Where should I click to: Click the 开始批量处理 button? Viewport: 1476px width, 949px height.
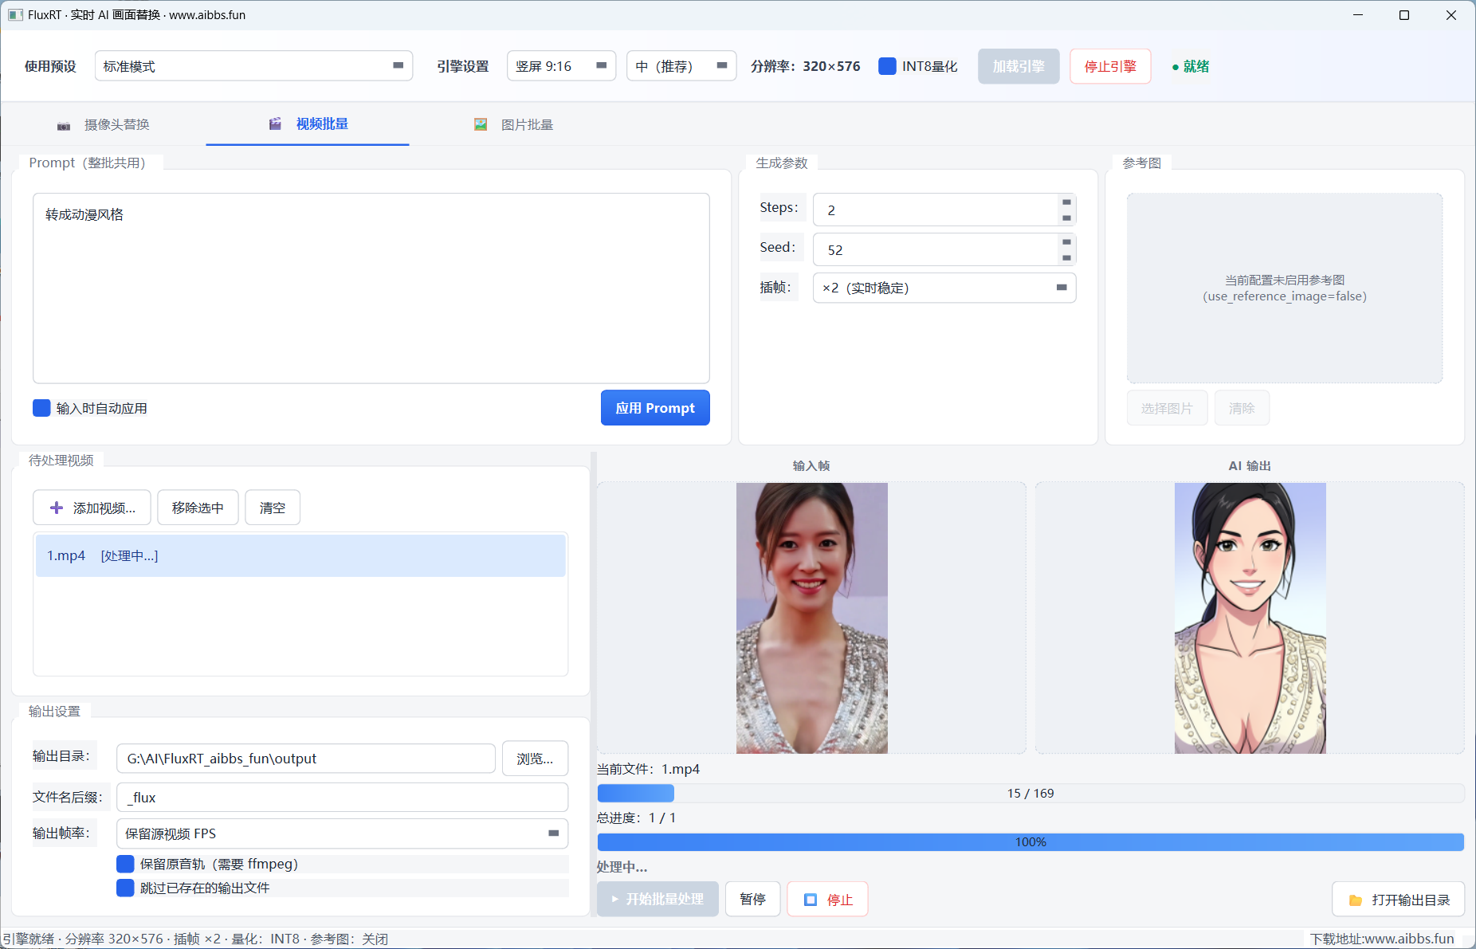pyautogui.click(x=658, y=899)
